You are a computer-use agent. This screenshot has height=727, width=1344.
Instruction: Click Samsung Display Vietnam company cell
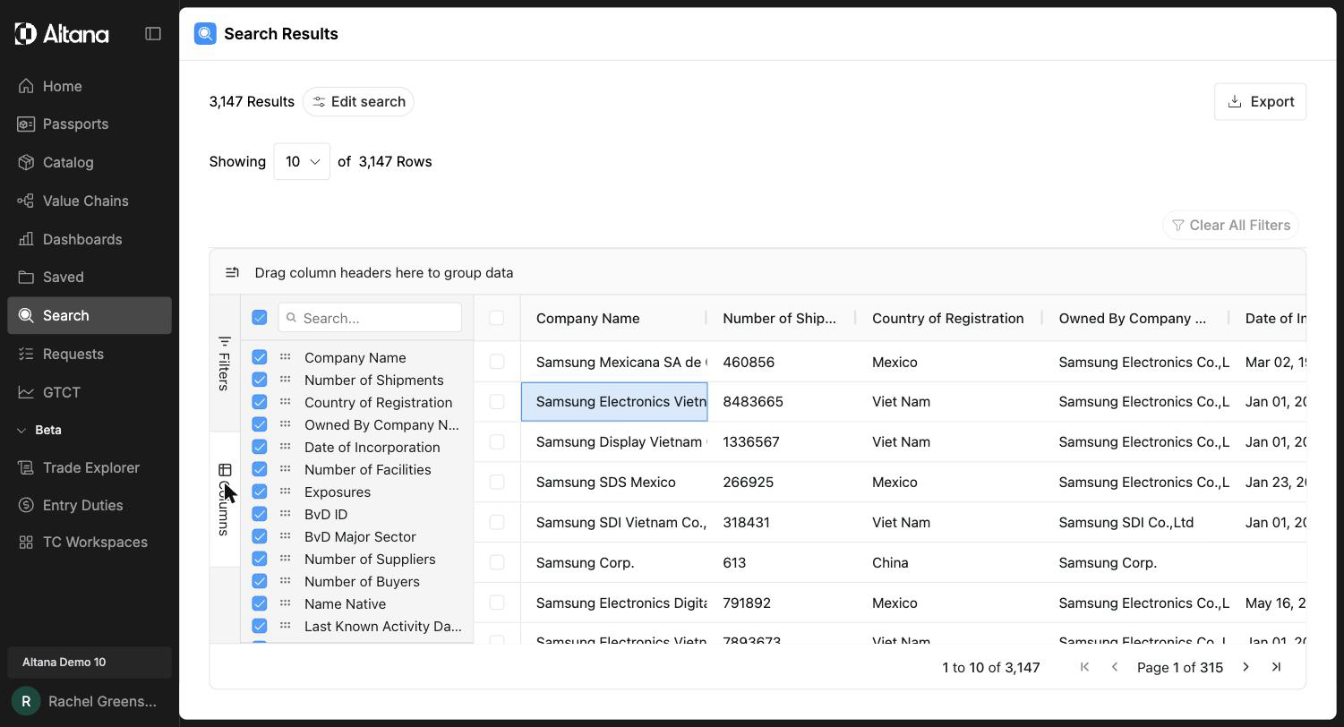[614, 442]
